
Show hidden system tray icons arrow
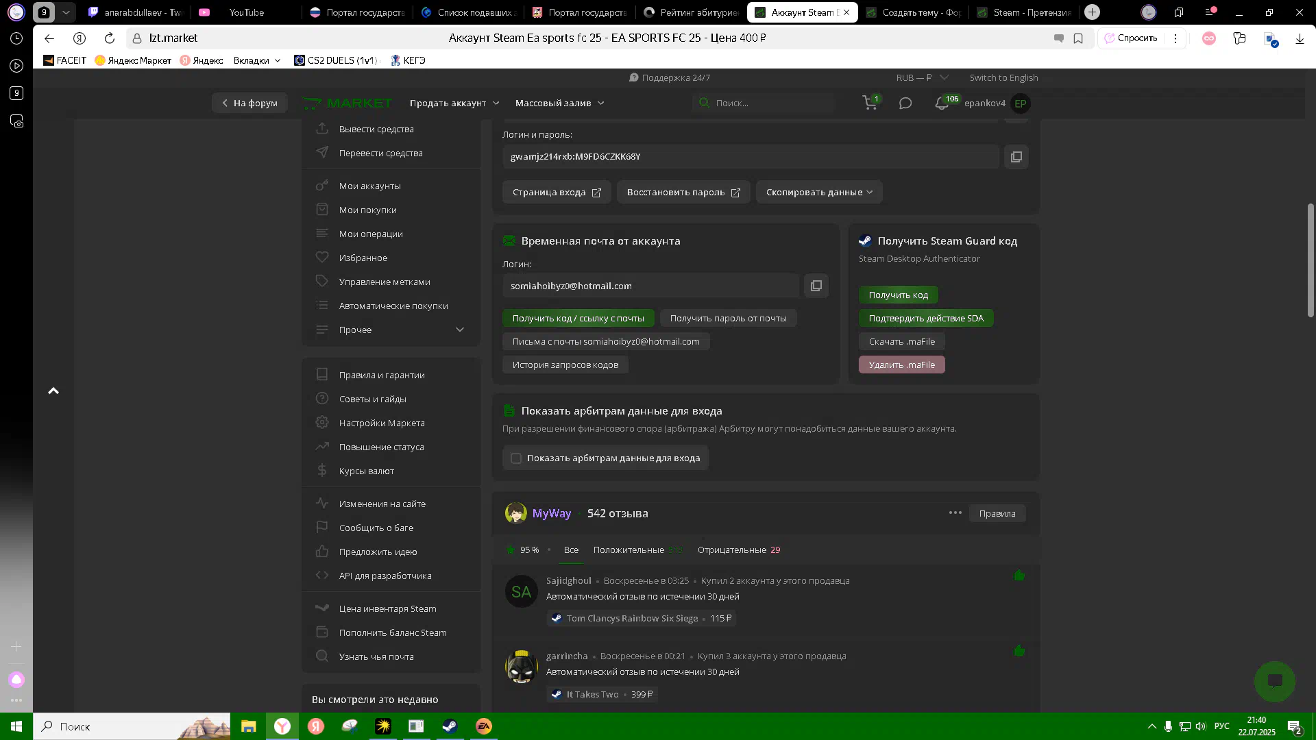tap(1151, 726)
